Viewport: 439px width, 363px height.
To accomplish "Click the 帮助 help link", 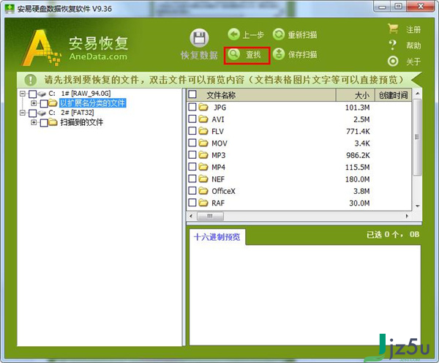I will click(413, 45).
